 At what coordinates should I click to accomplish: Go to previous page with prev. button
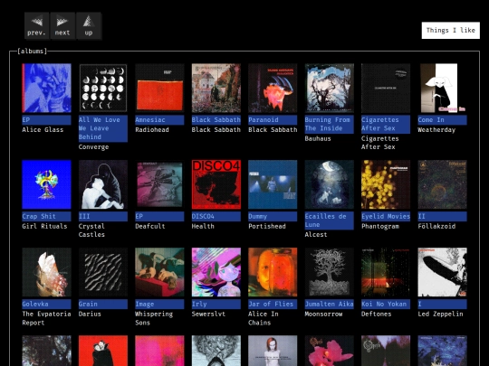point(36,26)
